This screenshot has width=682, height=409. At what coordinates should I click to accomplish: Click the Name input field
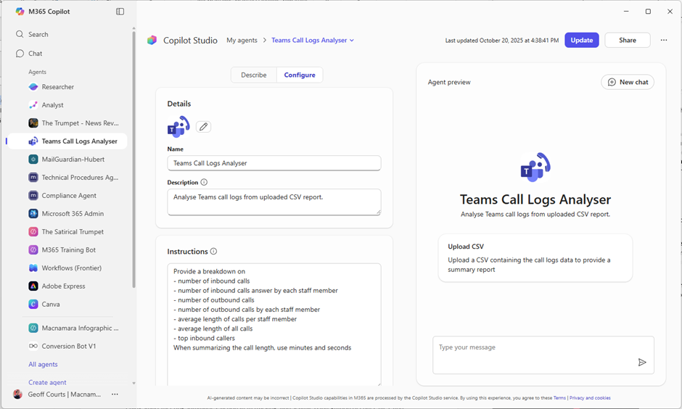(274, 163)
